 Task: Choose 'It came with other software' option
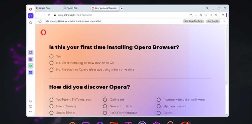pyautogui.click(x=159, y=100)
